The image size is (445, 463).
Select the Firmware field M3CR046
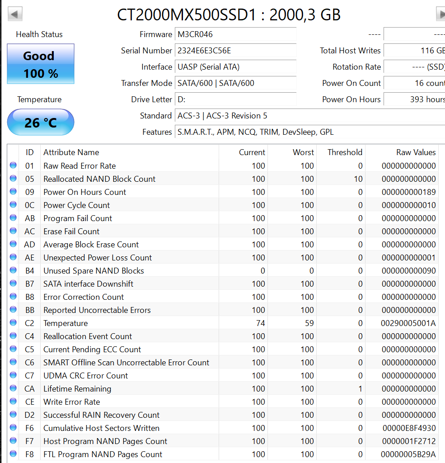click(x=236, y=34)
